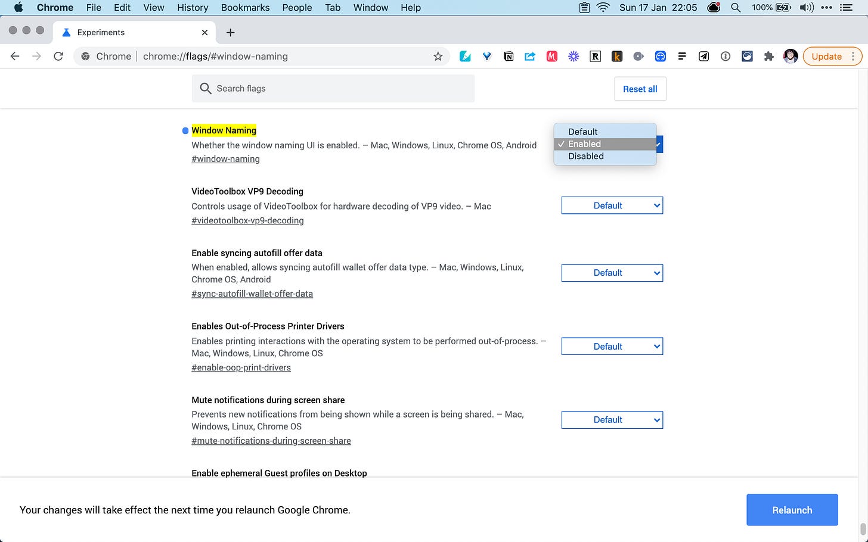The height and width of the screenshot is (542, 868).
Task: Open the red M extension
Action: coord(552,56)
